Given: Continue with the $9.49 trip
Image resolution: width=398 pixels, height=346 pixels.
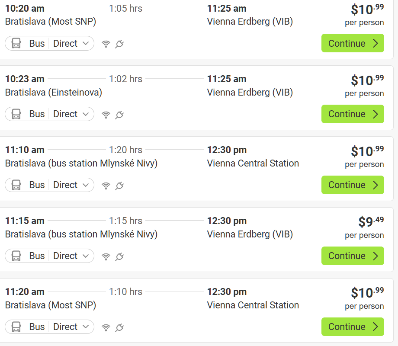Looking at the screenshot, I should tap(353, 256).
